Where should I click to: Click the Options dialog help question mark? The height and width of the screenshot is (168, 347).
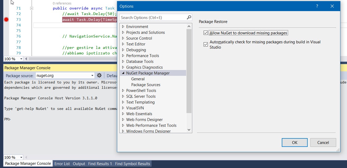click(317, 6)
